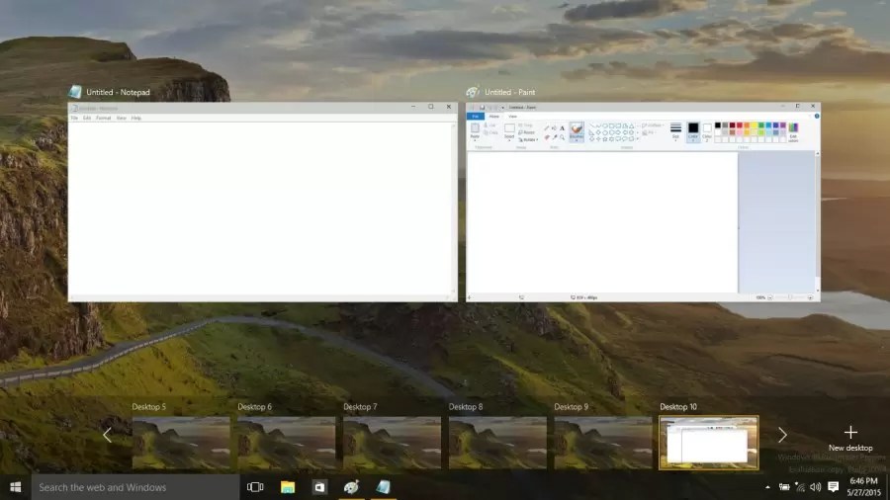Switch to the Home tab in Paint
Viewport: 890px width, 500px height.
tap(493, 117)
